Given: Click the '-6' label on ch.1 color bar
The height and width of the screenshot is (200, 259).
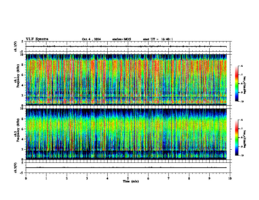Looking at the screenshot, I should pyautogui.click(x=241, y=66).
